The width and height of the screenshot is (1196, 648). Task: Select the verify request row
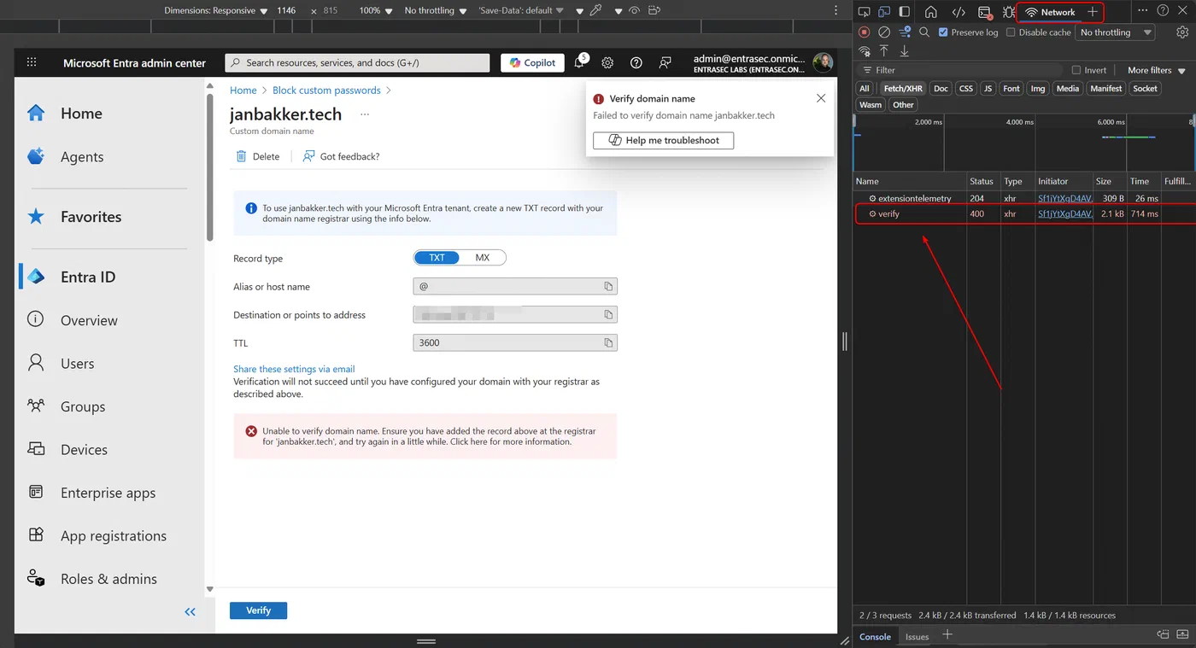point(1024,214)
